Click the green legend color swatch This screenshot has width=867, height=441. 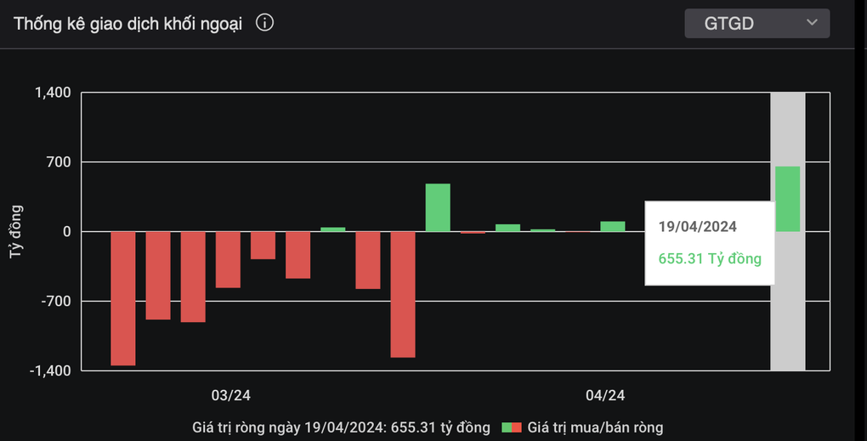click(x=507, y=427)
